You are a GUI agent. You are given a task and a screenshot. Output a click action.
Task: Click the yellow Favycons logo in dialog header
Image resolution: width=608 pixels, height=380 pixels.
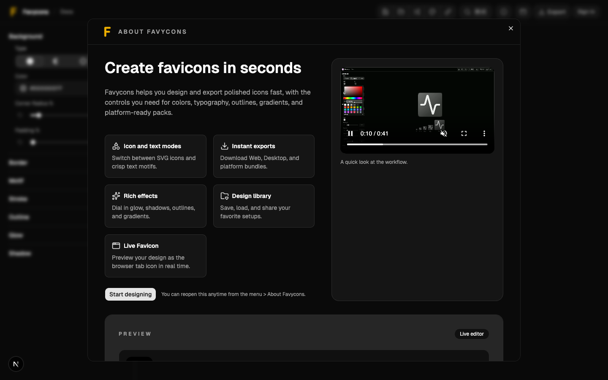coord(107,32)
